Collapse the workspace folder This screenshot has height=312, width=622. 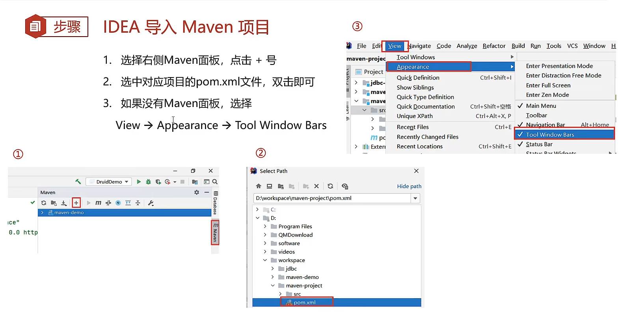(x=265, y=260)
